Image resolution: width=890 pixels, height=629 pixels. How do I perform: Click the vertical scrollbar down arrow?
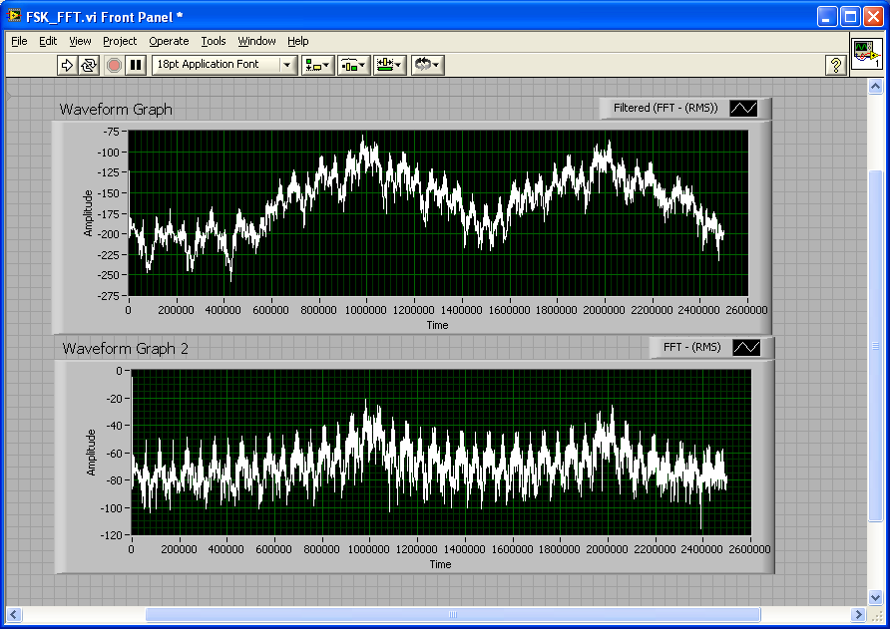875,597
